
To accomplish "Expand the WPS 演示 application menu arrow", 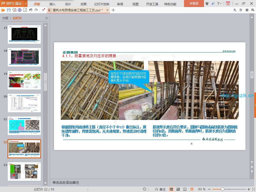I will click(x=26, y=3).
